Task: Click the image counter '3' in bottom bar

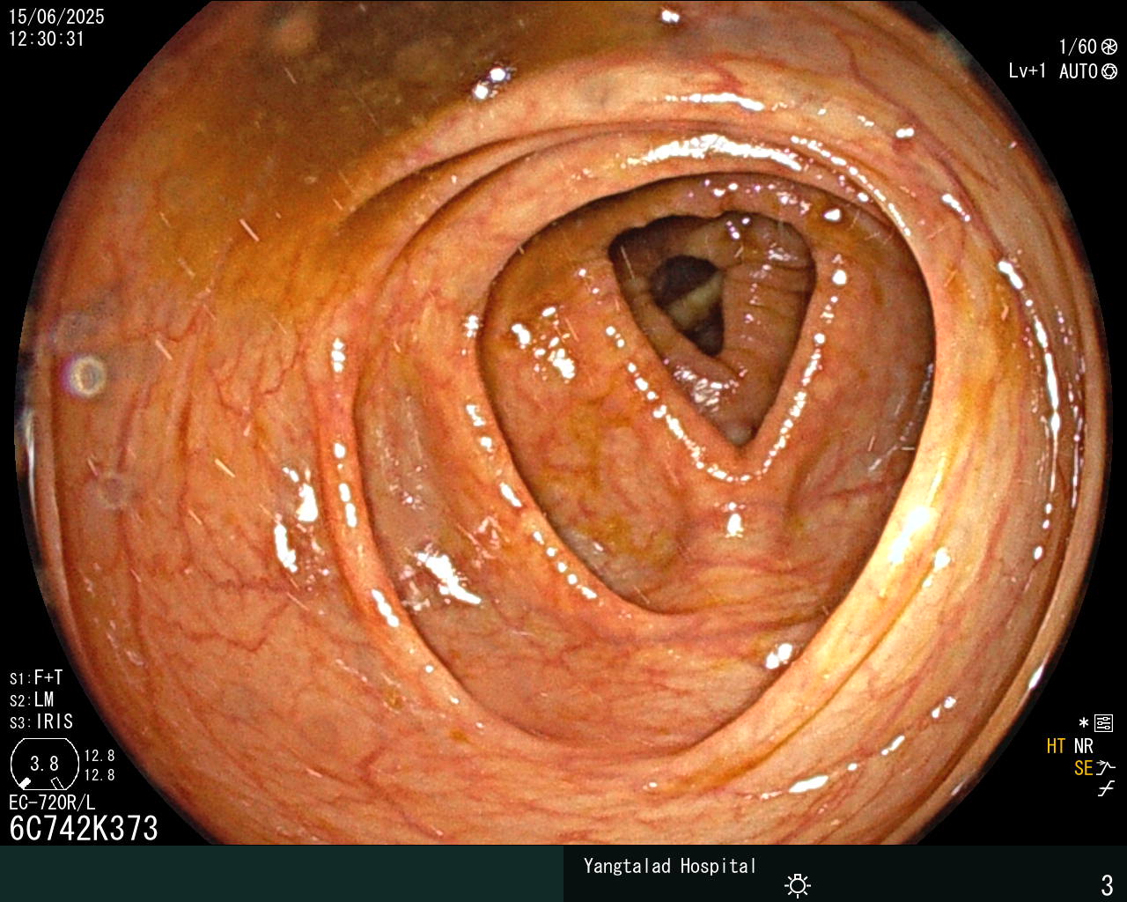Action: [x=1107, y=884]
